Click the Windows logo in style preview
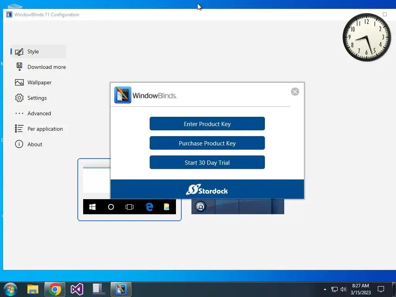Screen dimensions: 396x297 tap(92, 207)
